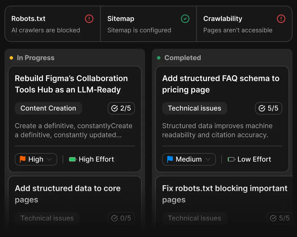Click the Robots.txt red warning icon

[x=89, y=19]
